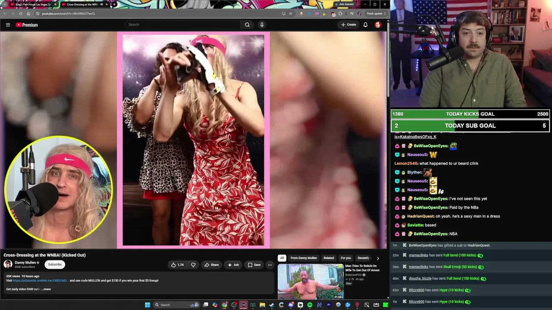This screenshot has width=552, height=310.
Task: Click the TODAY KICKS GOAL progress bar
Action: click(470, 114)
